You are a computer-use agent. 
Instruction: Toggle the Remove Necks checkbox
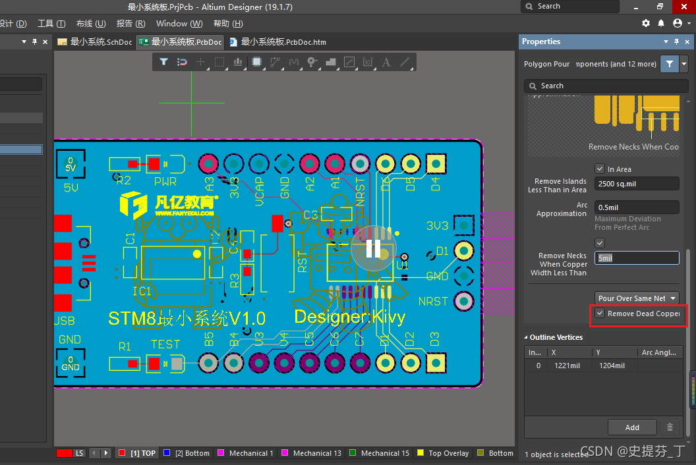[x=600, y=242]
